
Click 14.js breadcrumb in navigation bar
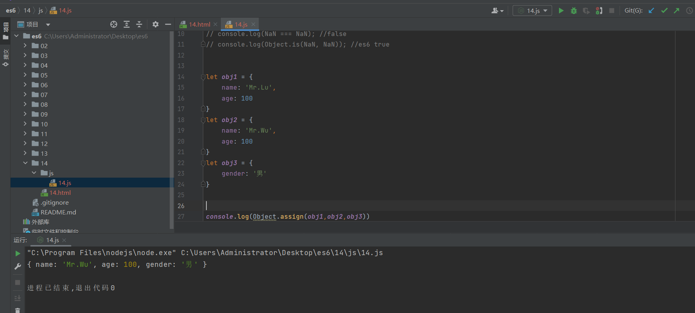click(61, 10)
